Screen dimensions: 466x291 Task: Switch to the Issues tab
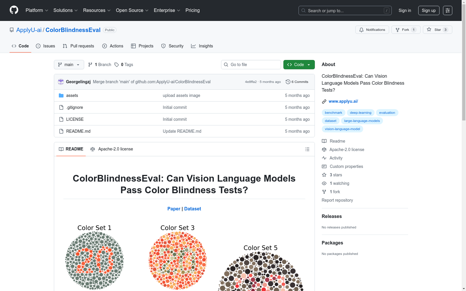pyautogui.click(x=45, y=46)
